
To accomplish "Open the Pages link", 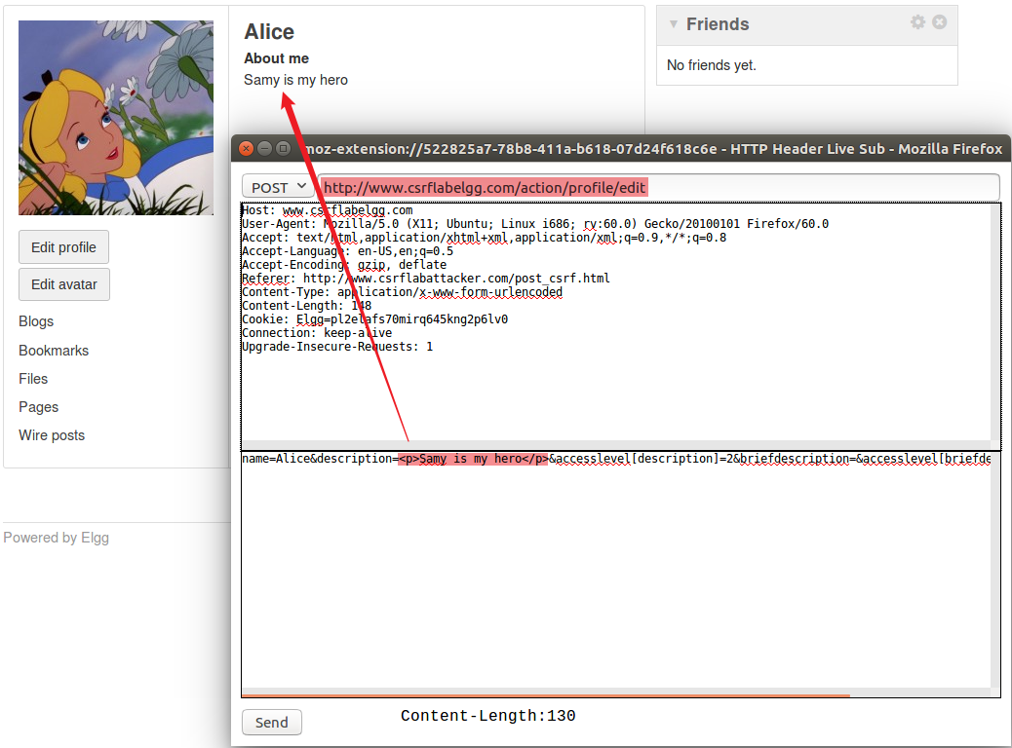I will pos(39,407).
